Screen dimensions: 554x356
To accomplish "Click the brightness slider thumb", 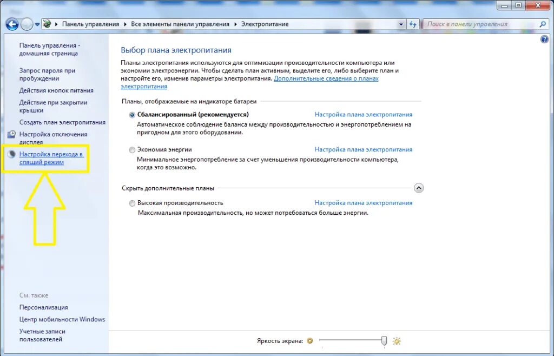I will 384,341.
